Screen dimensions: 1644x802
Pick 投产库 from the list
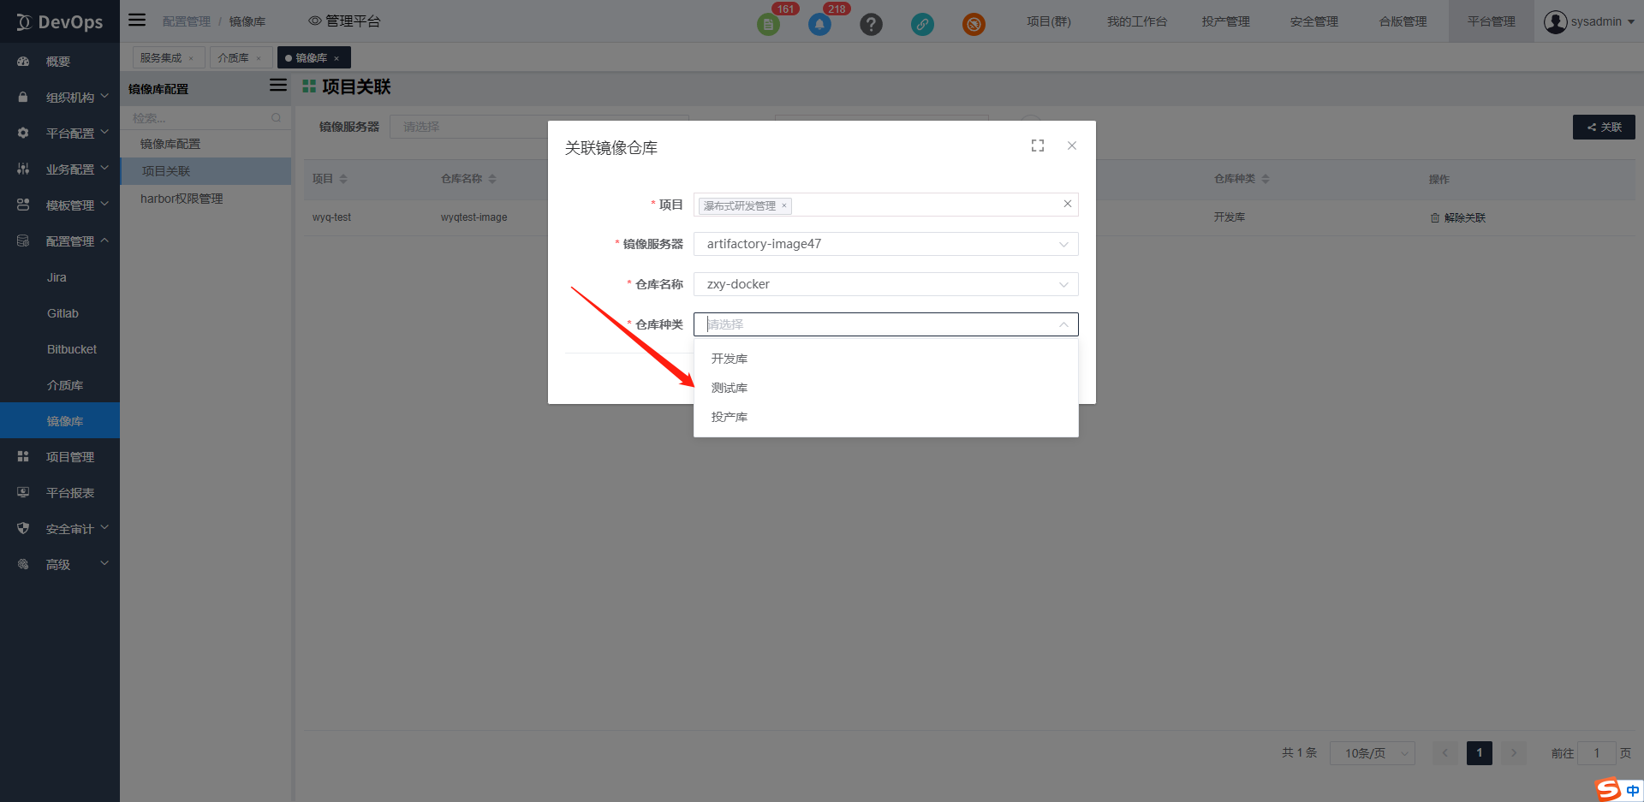pyautogui.click(x=730, y=417)
